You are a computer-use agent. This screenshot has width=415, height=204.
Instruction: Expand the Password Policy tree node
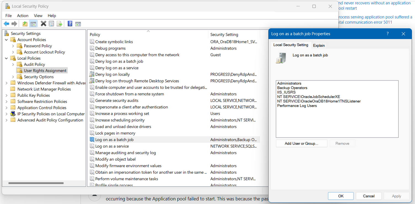point(13,46)
